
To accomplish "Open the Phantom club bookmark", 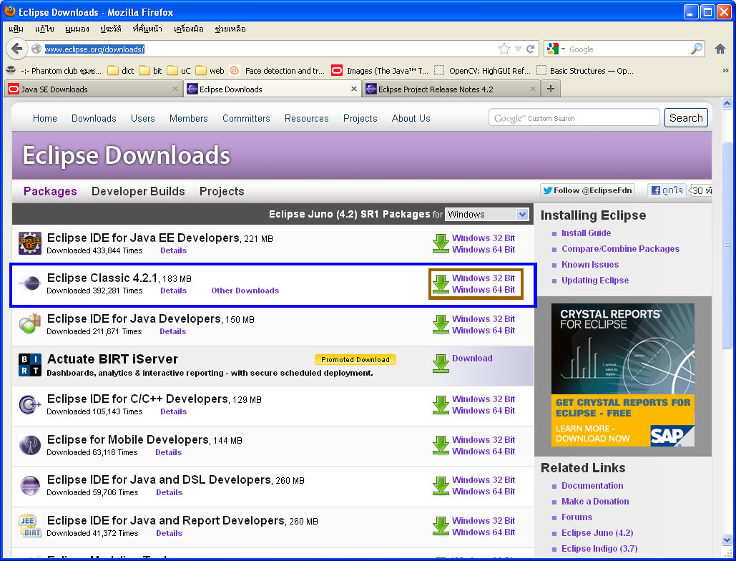I will coord(54,70).
